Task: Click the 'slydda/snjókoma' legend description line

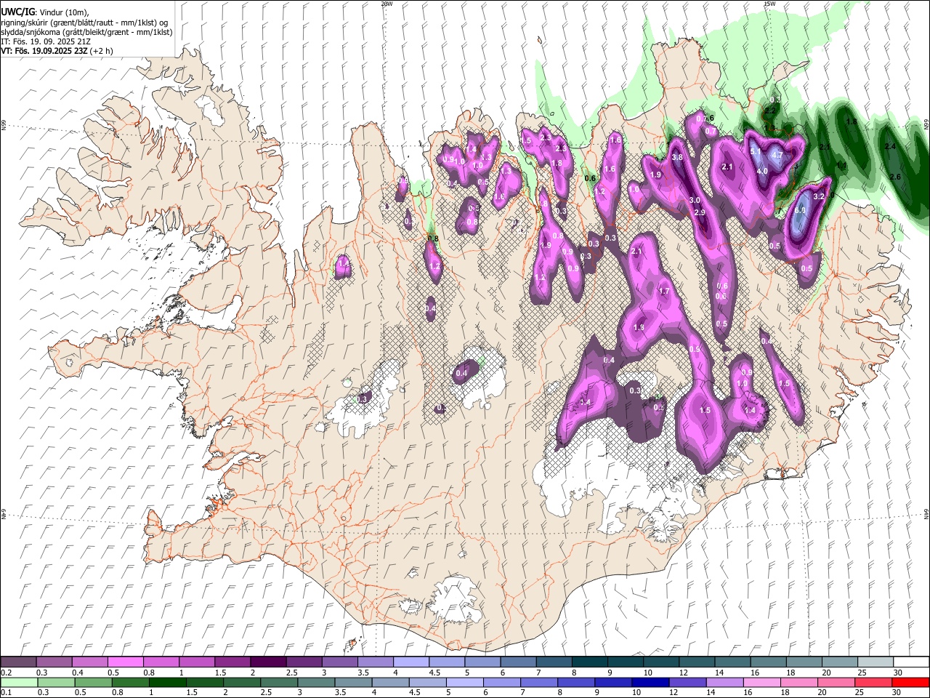Action: coord(86,32)
